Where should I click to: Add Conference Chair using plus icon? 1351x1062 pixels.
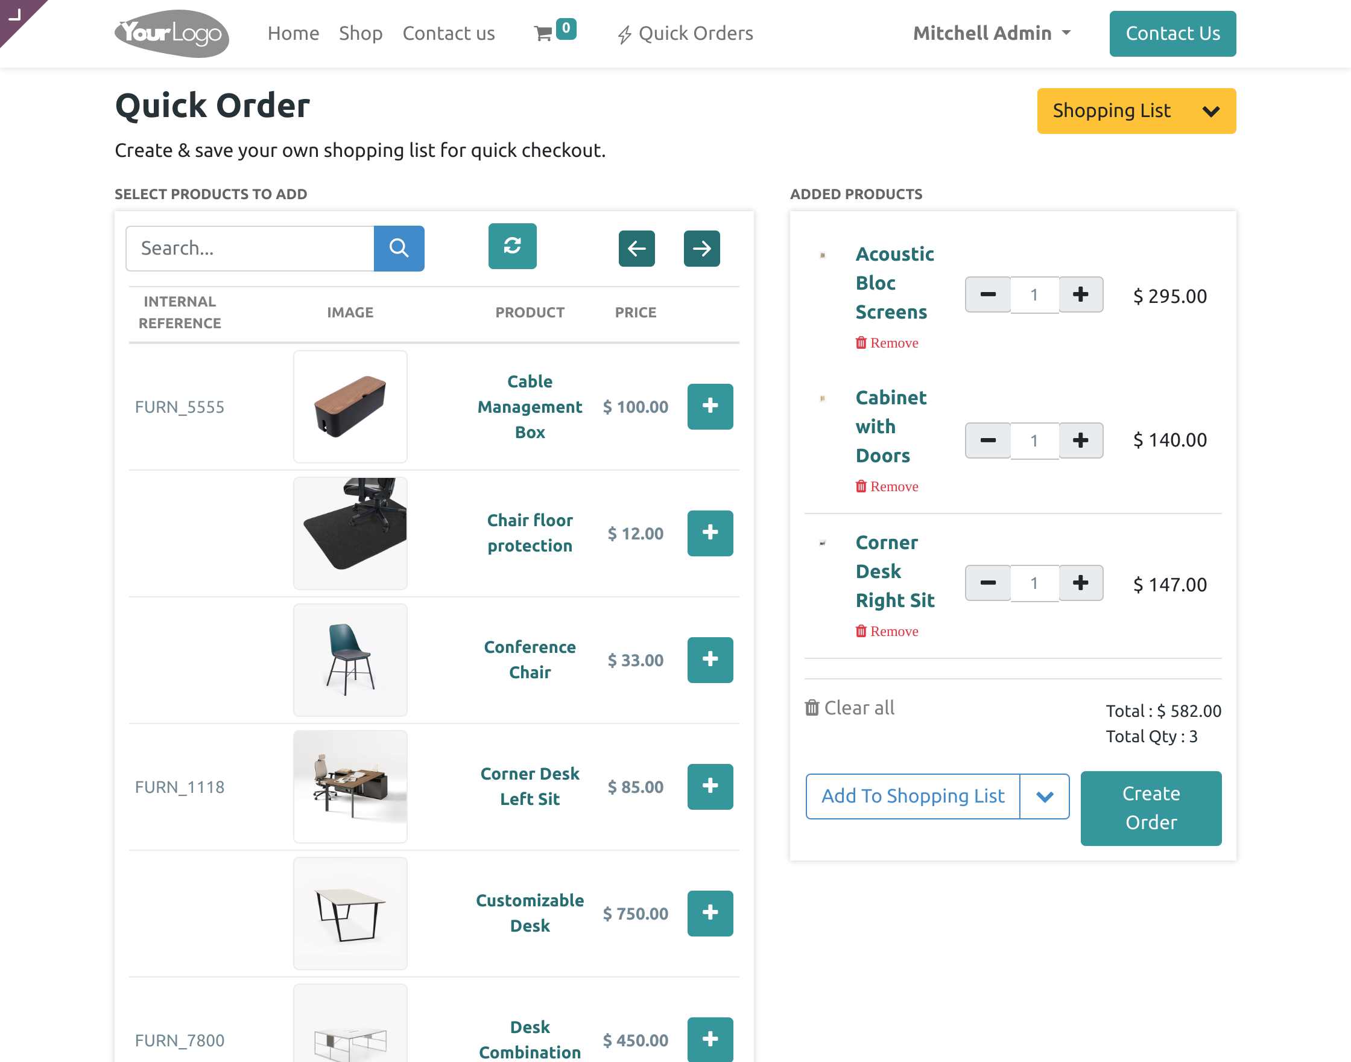710,660
